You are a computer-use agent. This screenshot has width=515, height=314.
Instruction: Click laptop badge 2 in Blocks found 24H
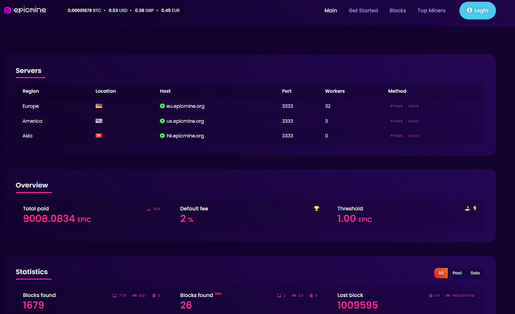pos(281,296)
